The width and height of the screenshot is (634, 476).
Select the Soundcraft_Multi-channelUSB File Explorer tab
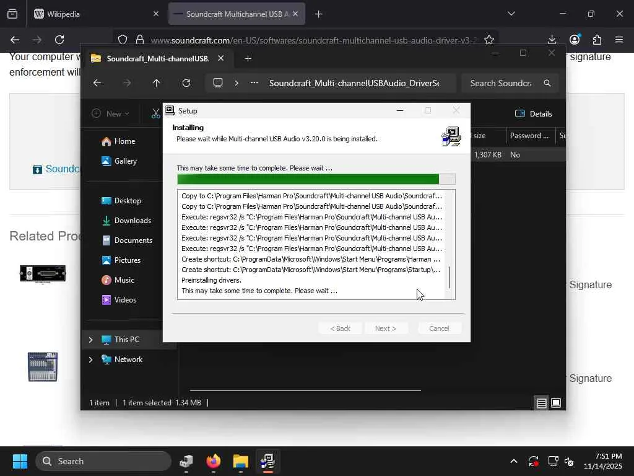(x=158, y=59)
